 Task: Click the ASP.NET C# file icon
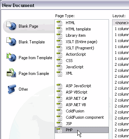pos(59,99)
